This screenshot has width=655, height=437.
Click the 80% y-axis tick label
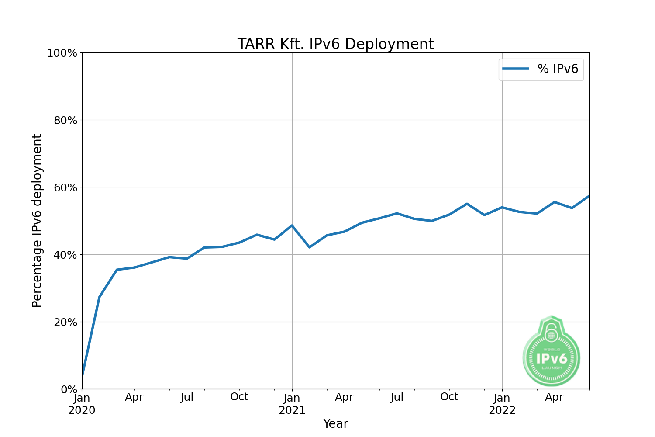point(65,121)
